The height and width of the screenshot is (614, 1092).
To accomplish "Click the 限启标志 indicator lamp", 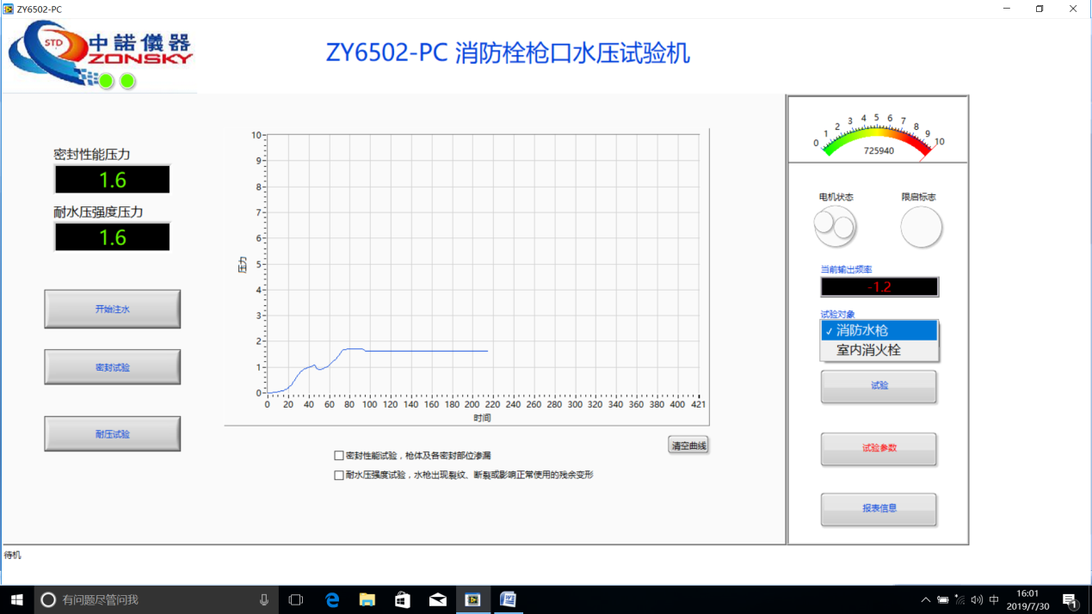I will click(921, 225).
